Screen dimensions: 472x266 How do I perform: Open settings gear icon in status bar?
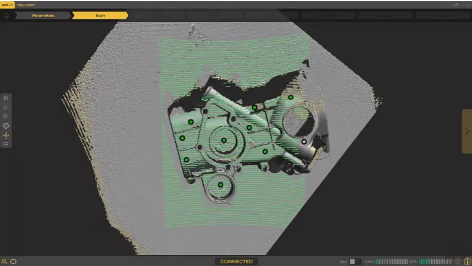point(457,261)
